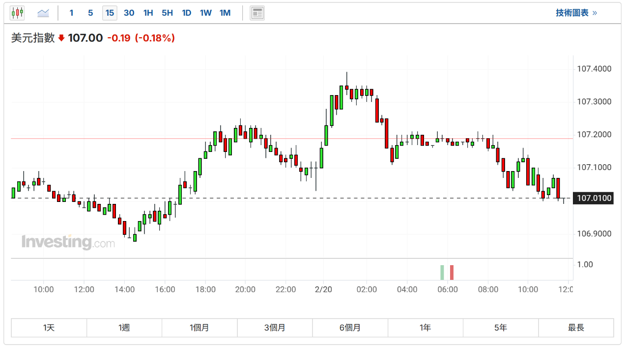This screenshot has width=624, height=348.
Task: Open the news panel icon in toolbar
Action: (x=257, y=13)
